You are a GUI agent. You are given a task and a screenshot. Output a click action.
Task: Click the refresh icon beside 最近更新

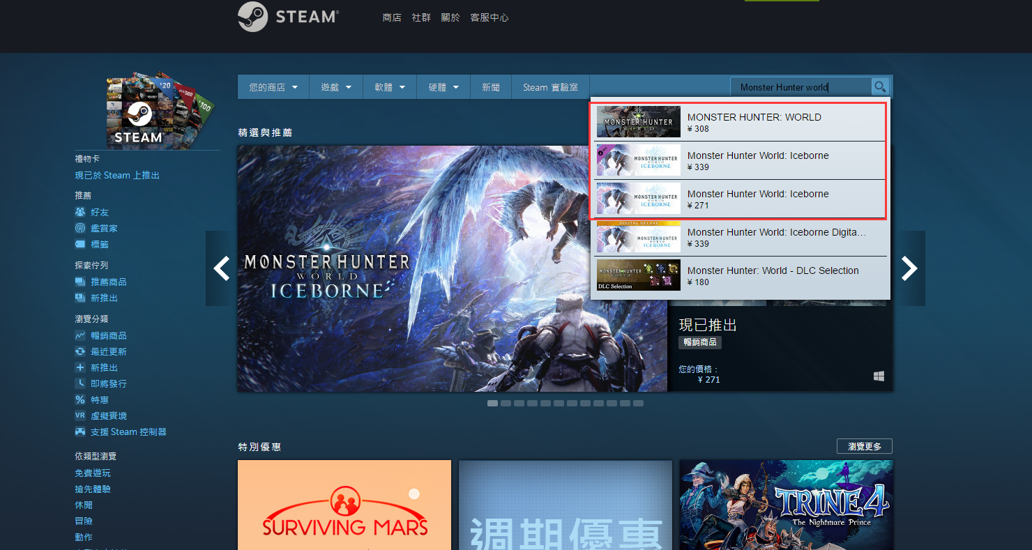(80, 351)
